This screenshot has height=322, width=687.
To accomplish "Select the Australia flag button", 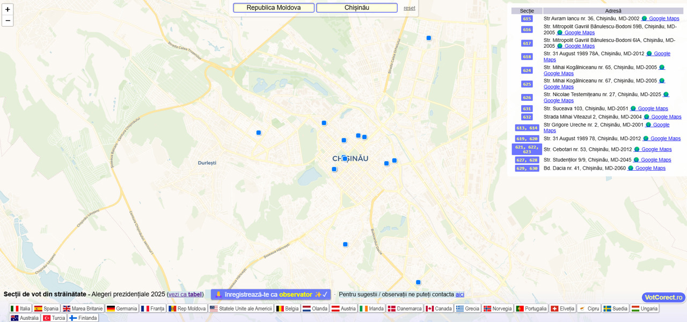I will tap(25, 318).
